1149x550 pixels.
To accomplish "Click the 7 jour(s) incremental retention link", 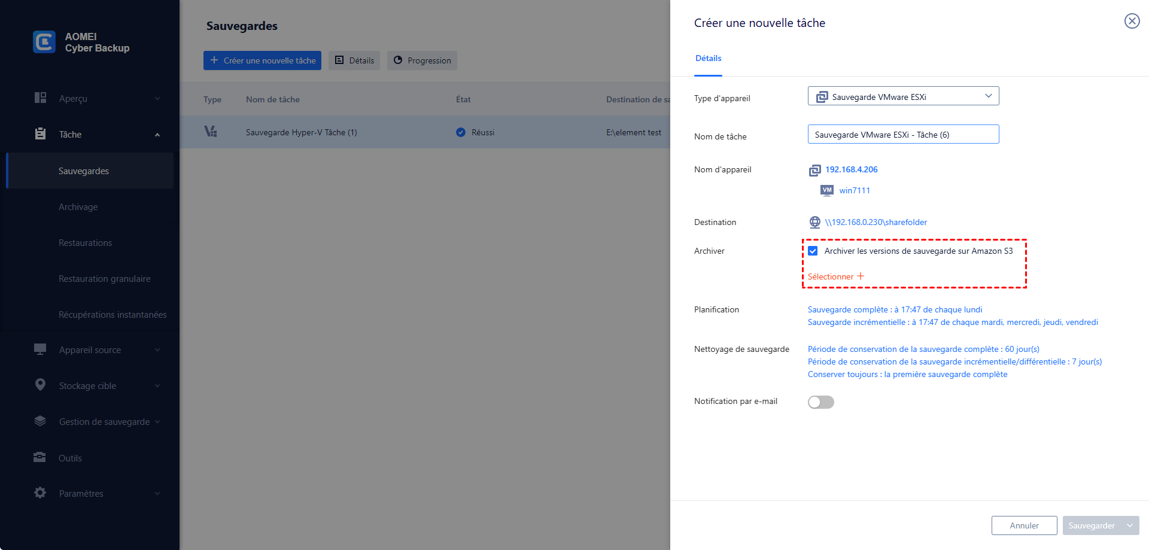I will tap(955, 361).
